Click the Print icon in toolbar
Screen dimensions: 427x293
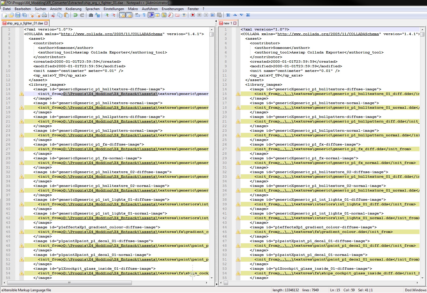click(x=44, y=15)
